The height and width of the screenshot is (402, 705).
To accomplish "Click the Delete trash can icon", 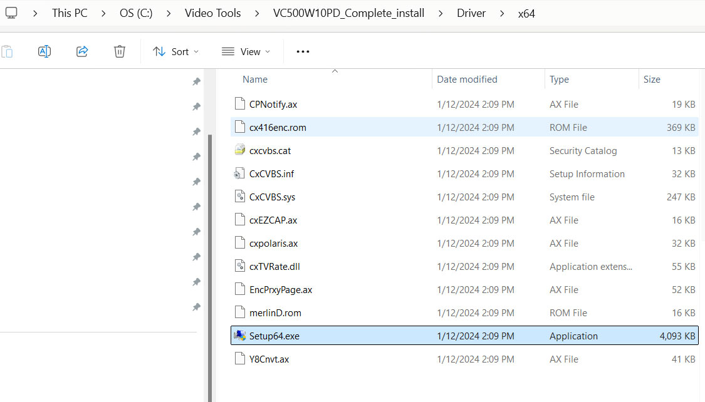I will point(119,51).
